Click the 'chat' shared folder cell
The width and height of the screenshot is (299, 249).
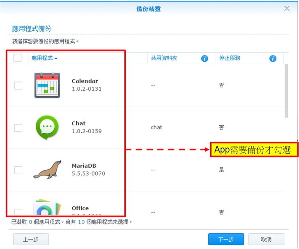pyautogui.click(x=156, y=127)
